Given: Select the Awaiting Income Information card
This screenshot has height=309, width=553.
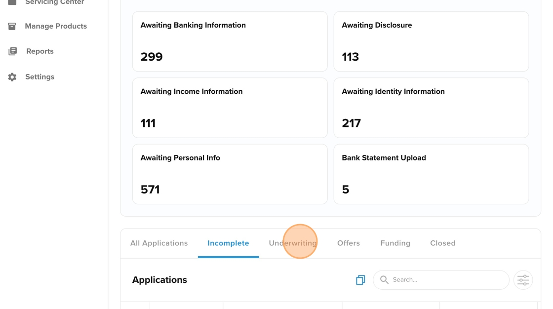Looking at the screenshot, I should pyautogui.click(x=230, y=108).
